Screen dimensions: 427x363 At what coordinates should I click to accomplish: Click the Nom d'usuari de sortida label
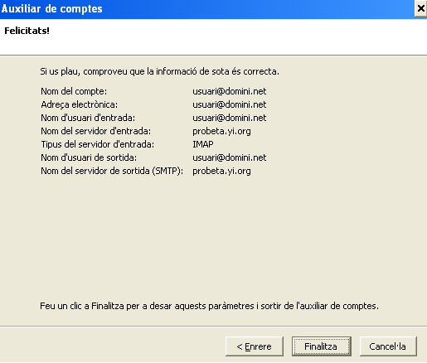(x=89, y=157)
